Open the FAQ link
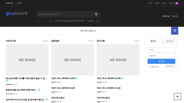Viewport: 184px width, 103px height. [x=150, y=3]
